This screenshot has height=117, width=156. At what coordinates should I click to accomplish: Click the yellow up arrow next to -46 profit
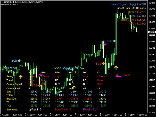pyautogui.click(x=74, y=88)
